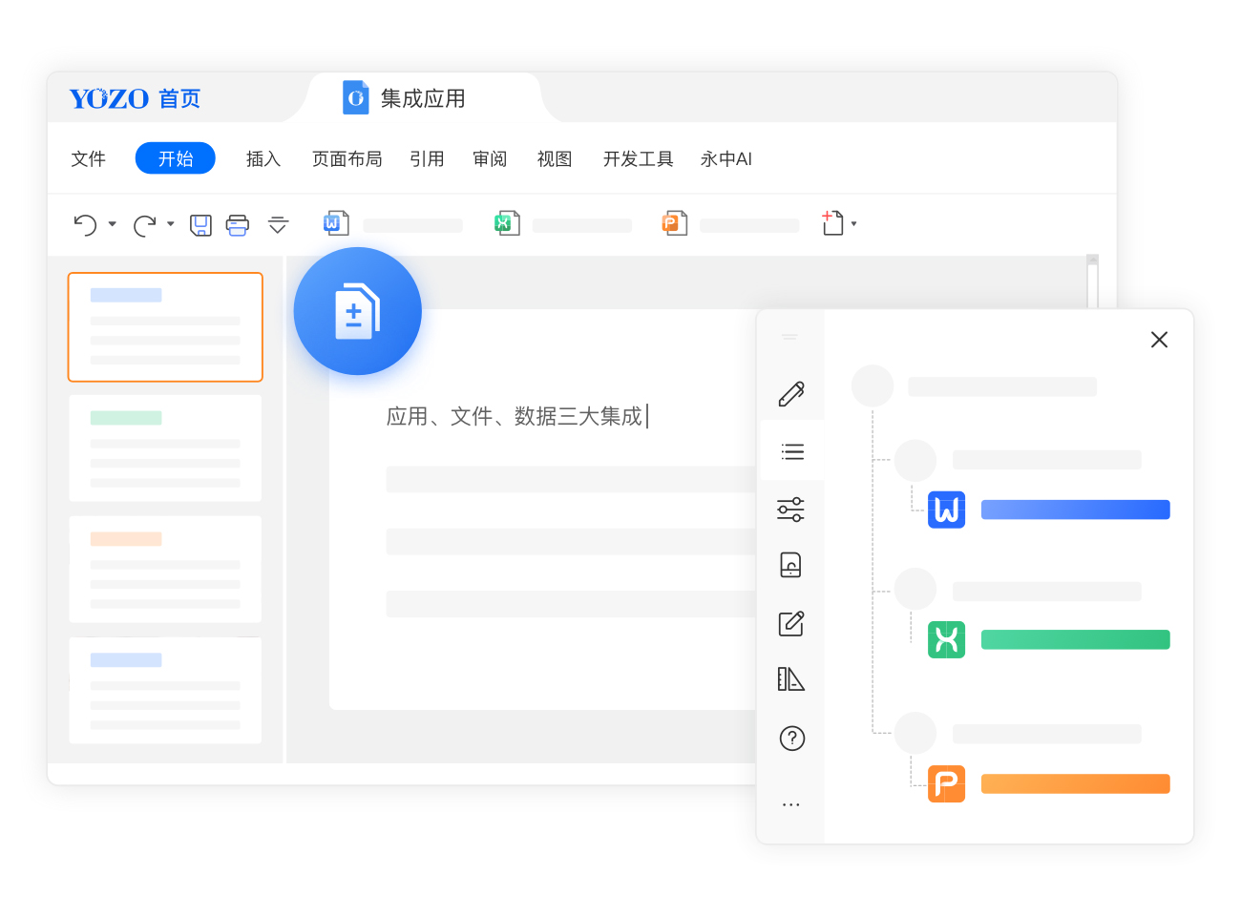Select the 集成应用 document tab
This screenshot has width=1241, height=916.
tap(423, 97)
